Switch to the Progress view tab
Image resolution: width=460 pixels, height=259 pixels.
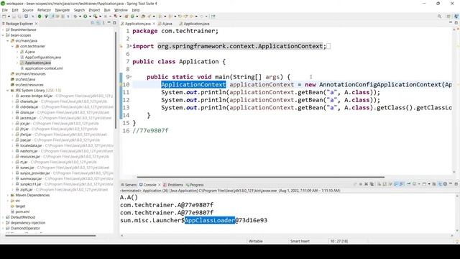coord(195,185)
